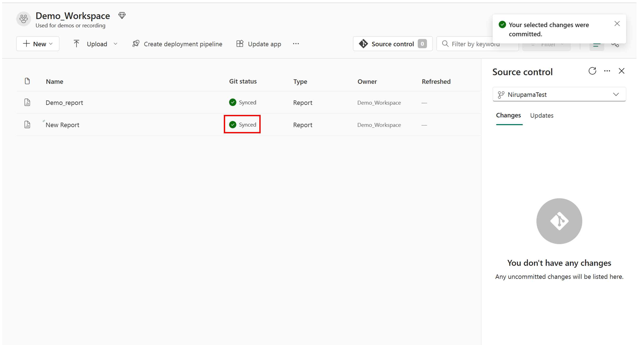Toggle the Source control button
Image resolution: width=637 pixels, height=345 pixels.
(x=392, y=44)
